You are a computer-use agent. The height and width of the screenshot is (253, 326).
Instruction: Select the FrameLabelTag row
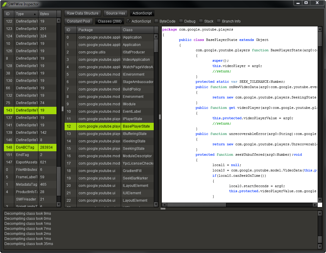pos(30,177)
